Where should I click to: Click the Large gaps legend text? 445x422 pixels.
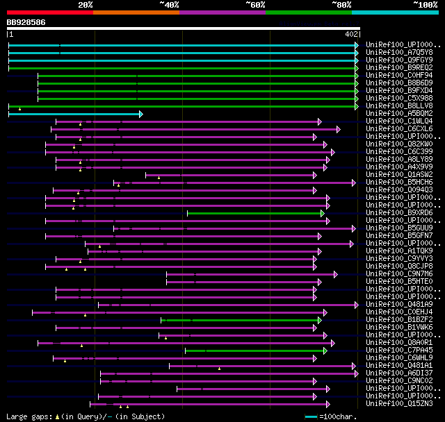point(29,417)
